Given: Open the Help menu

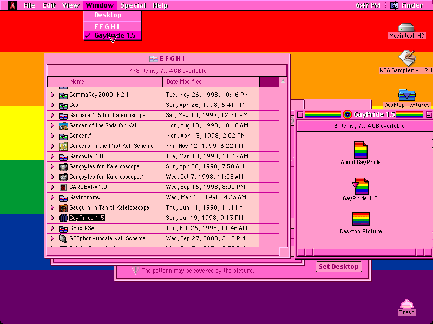Looking at the screenshot, I should coord(160,5).
